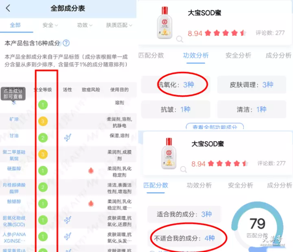This screenshot has height=252, width=293.
Task: Tap the magnifier icon on top product image
Action: [179, 39]
